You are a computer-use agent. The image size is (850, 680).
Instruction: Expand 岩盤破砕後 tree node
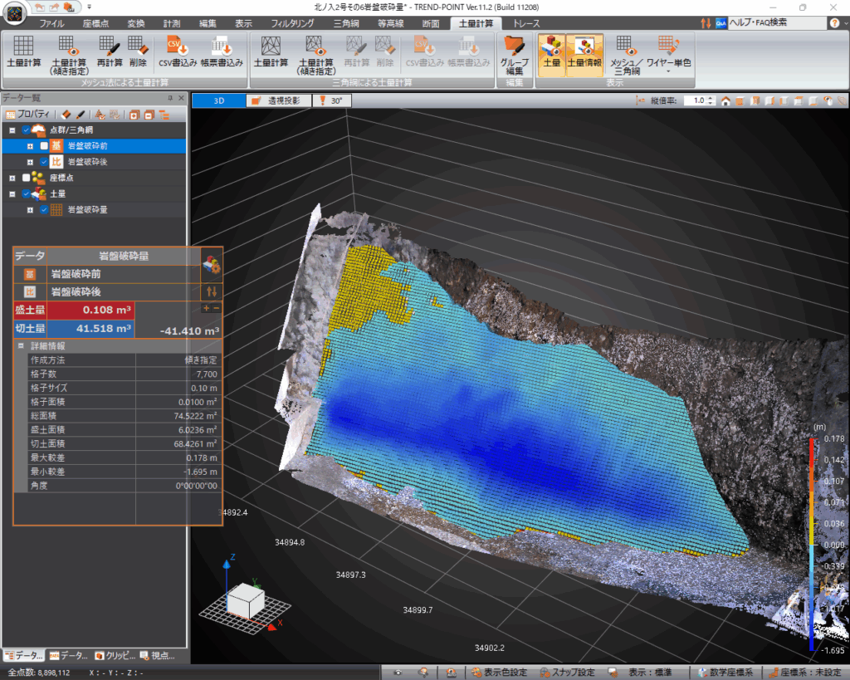[x=31, y=162]
